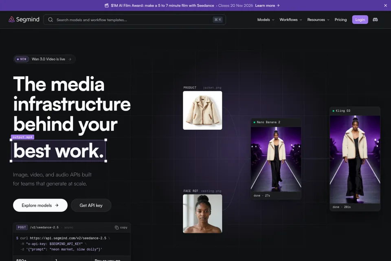Open the Nano Banana 2 output image
The image size is (391, 261).
tap(276, 159)
